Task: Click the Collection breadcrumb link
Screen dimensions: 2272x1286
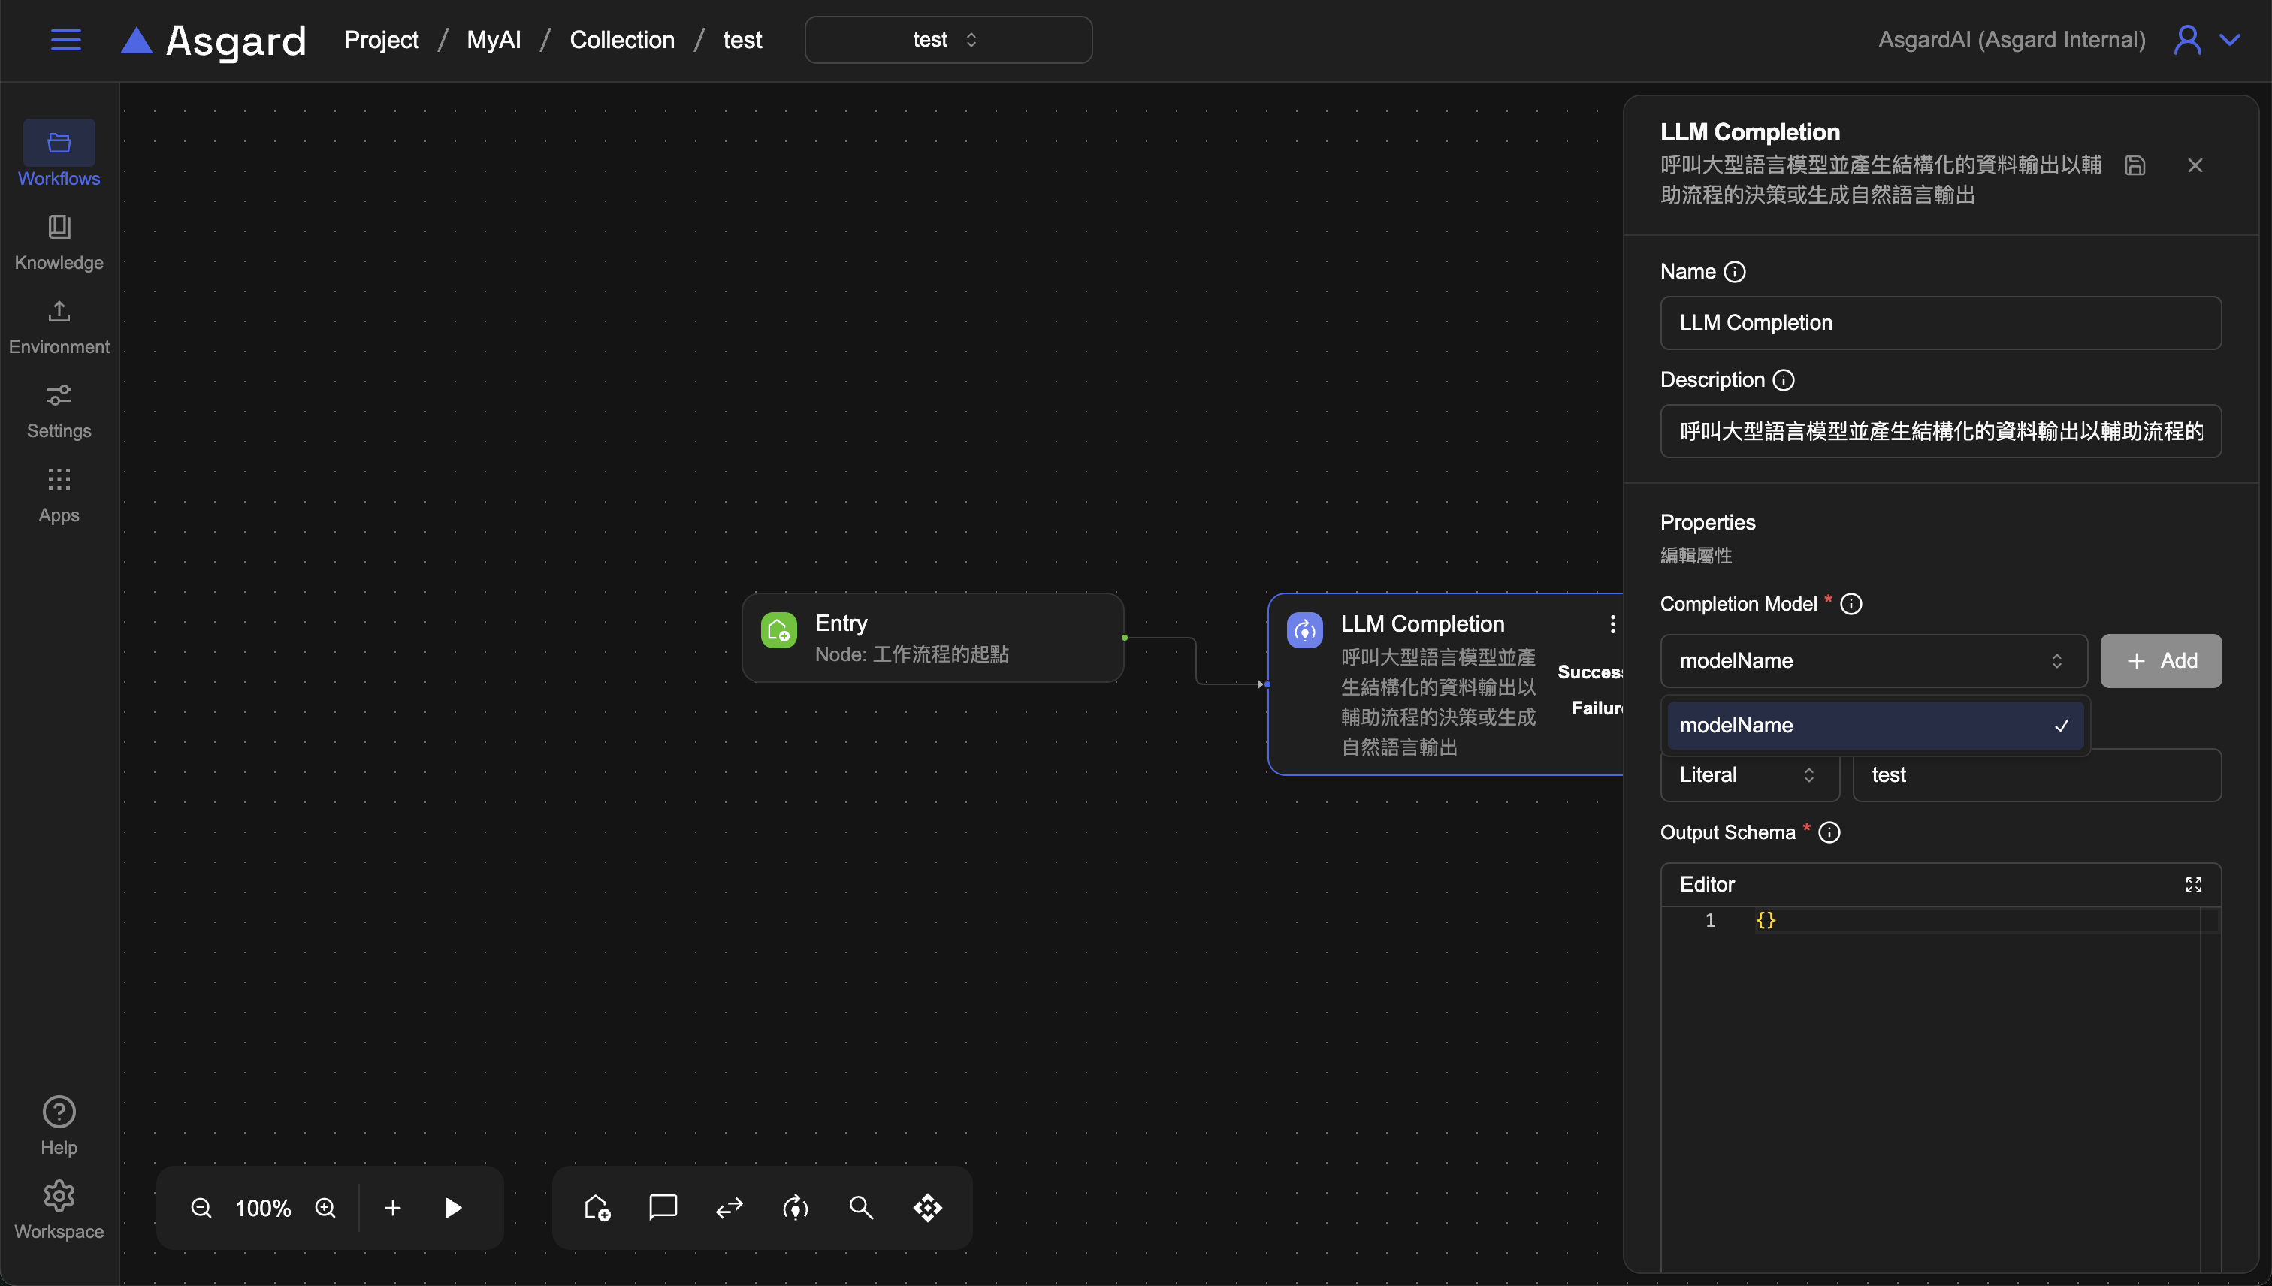Action: 621,40
